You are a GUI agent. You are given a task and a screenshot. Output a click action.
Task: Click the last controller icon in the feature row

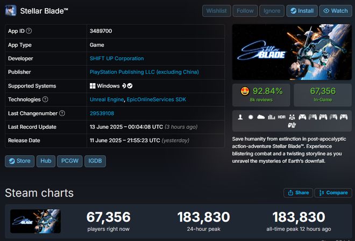pos(344,117)
